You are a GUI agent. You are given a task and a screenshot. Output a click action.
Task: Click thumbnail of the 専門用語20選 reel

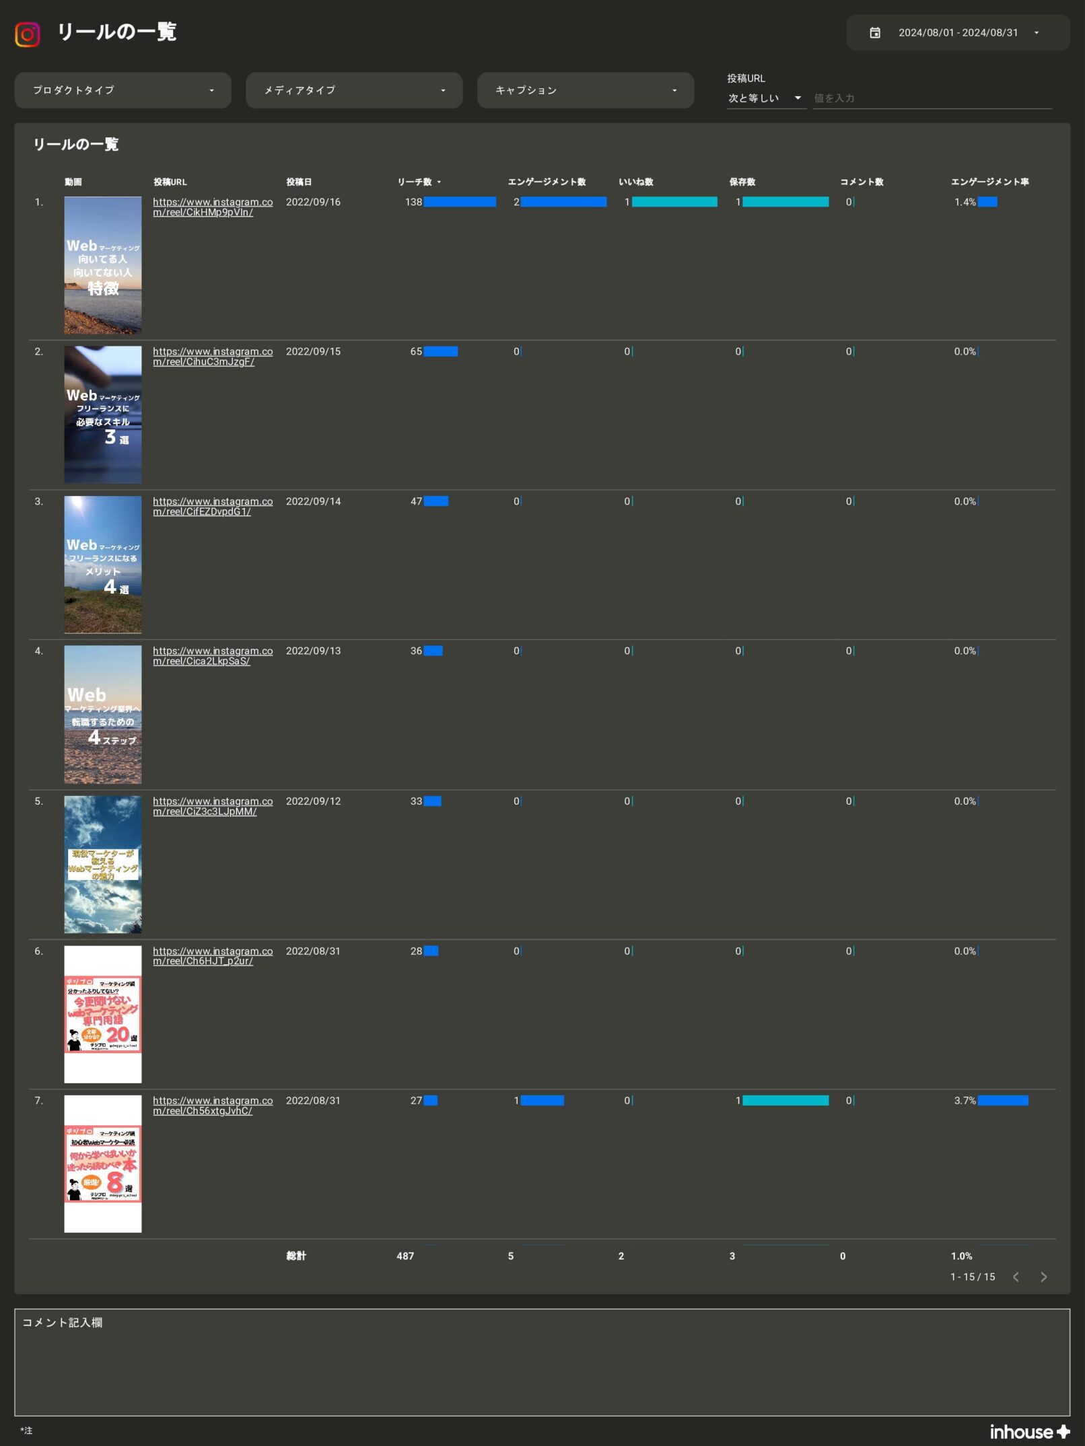click(x=102, y=1014)
